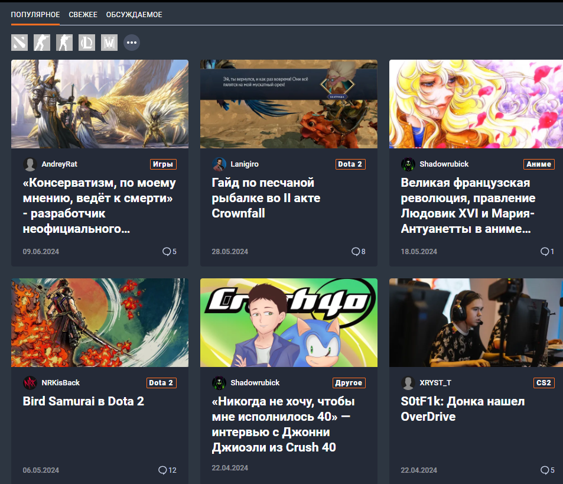563x484 pixels.
Task: Open Shadowrubick's avatar on the Crush 40 post
Action: click(219, 383)
